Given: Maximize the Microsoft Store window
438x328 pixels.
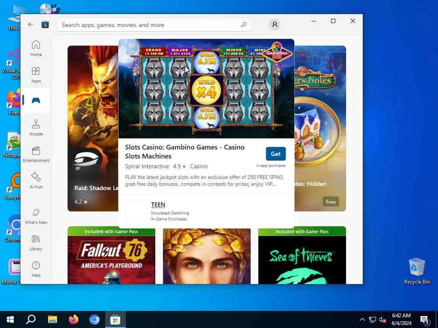Looking at the screenshot, I should click(x=333, y=21).
